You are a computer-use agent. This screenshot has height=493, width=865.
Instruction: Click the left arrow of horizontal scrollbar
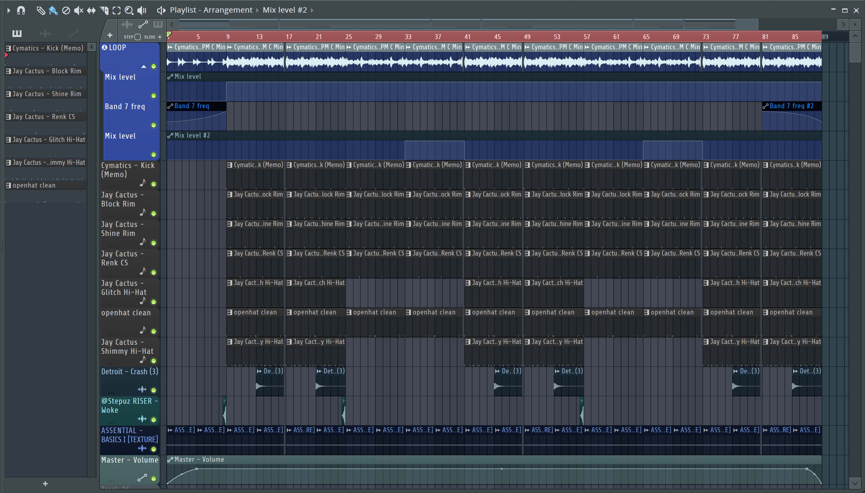[x=172, y=24]
